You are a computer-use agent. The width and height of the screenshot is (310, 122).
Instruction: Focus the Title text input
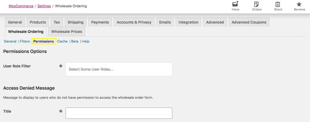pos(119,113)
